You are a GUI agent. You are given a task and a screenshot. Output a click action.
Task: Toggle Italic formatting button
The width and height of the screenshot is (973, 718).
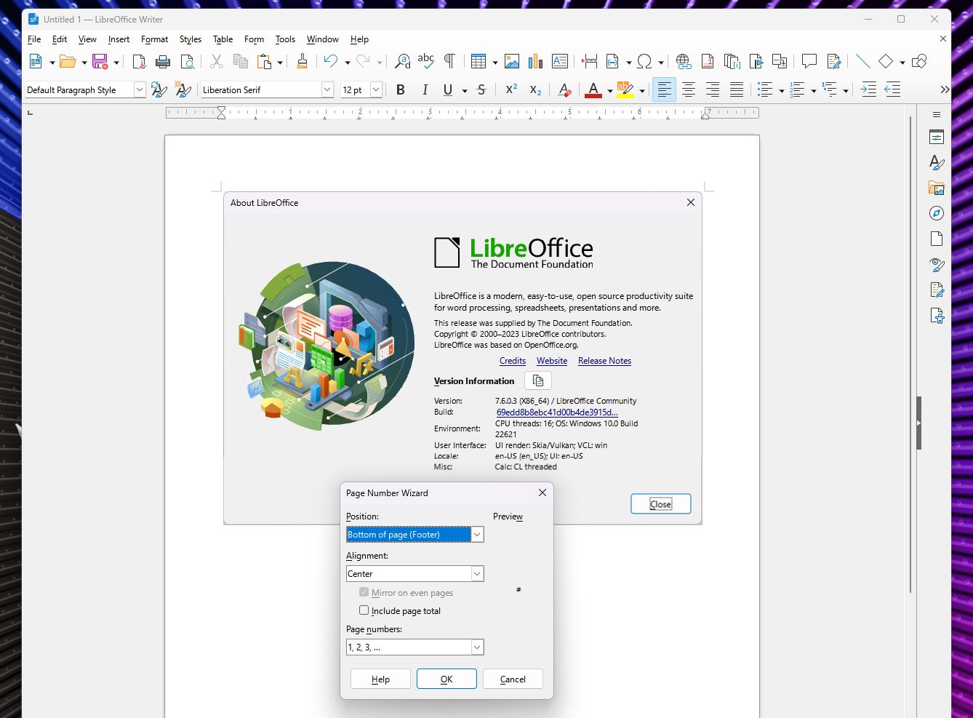pyautogui.click(x=425, y=89)
